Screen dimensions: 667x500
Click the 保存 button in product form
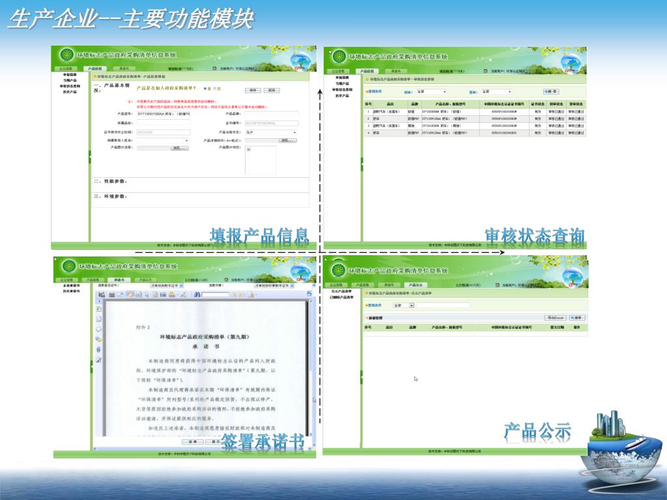tap(253, 90)
